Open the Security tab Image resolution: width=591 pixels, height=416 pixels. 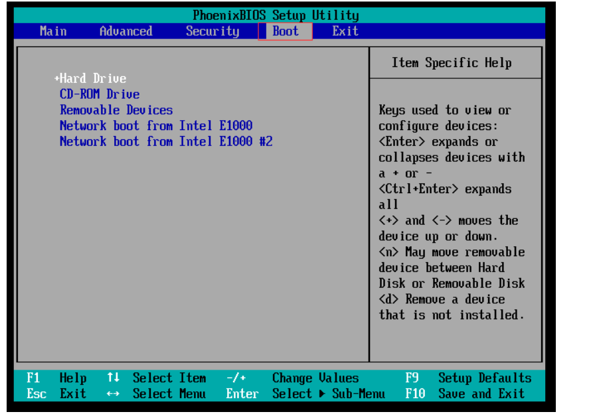212,31
